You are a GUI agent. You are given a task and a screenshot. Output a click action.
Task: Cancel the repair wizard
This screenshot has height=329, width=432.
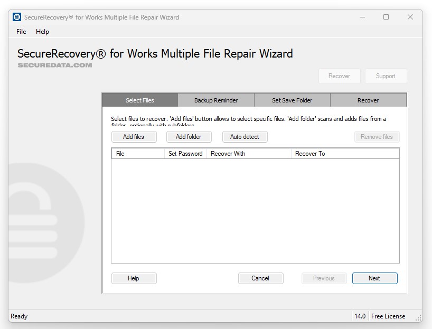click(260, 278)
